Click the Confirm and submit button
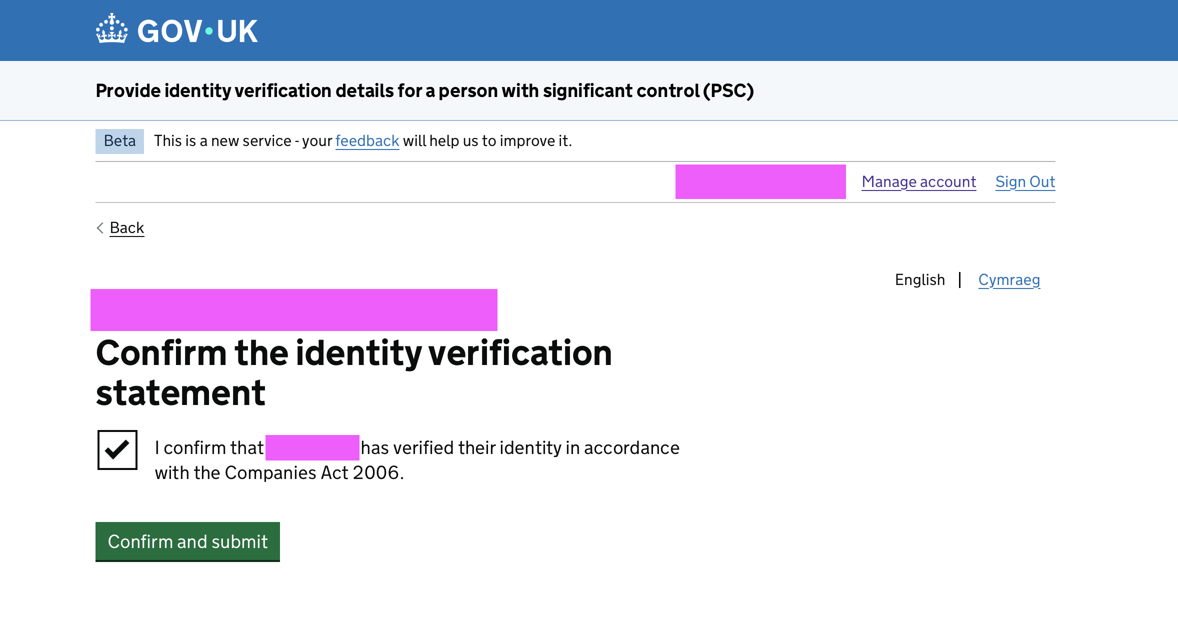The image size is (1178, 627). (x=187, y=542)
